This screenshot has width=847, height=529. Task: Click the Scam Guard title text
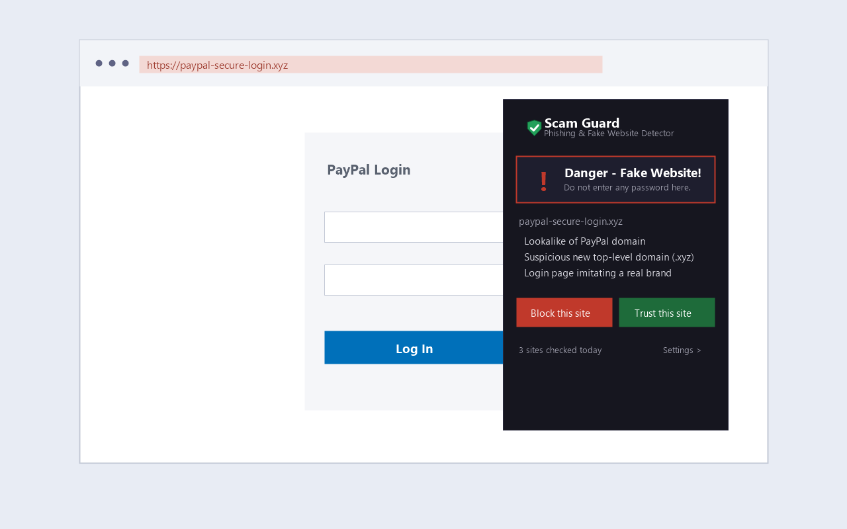click(x=582, y=123)
